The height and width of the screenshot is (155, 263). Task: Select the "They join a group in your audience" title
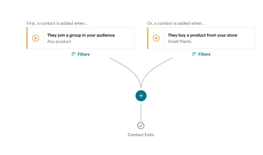(81, 35)
